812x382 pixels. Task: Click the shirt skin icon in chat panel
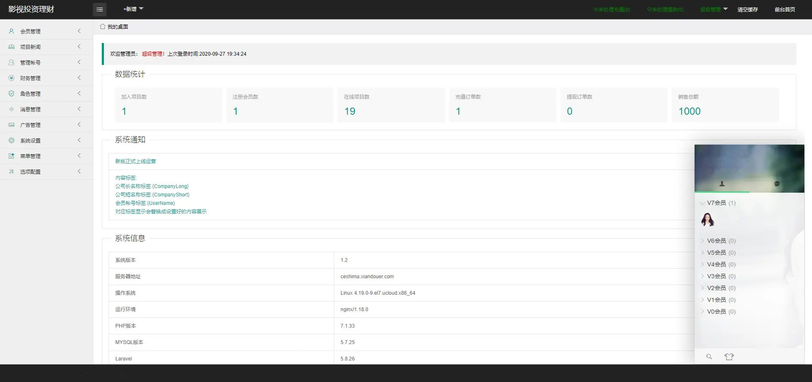coord(729,357)
